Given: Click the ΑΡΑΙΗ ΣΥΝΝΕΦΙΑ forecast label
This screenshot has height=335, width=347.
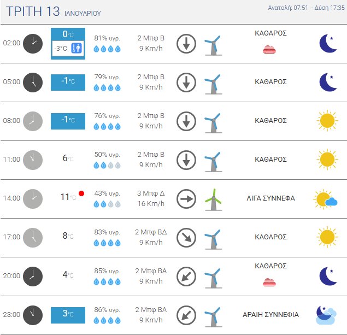Looking at the screenshot, I should click(x=270, y=315).
